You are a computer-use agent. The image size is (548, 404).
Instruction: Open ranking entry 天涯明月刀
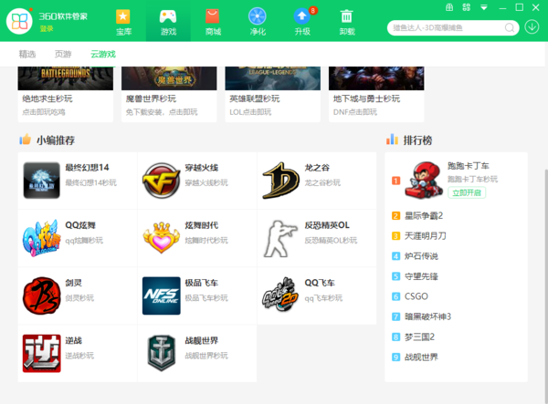pos(426,236)
